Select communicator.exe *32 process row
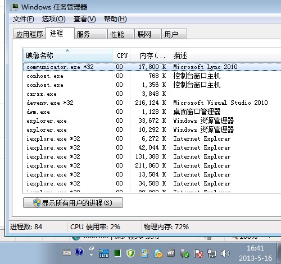 pos(152,67)
